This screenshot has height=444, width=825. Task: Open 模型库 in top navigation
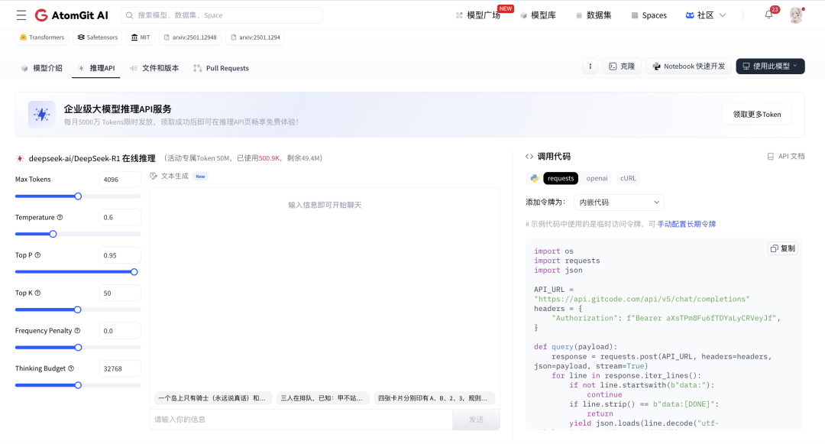click(x=539, y=15)
